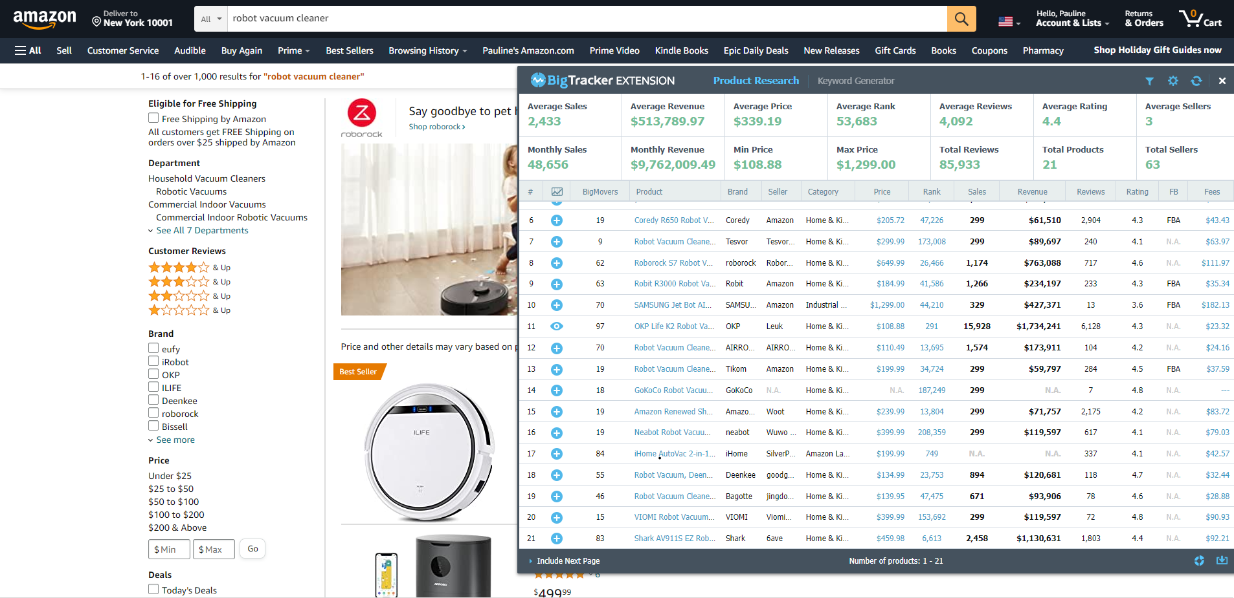Click the Amazon logo
Viewport: 1234px width, 598px height.
click(x=44, y=19)
